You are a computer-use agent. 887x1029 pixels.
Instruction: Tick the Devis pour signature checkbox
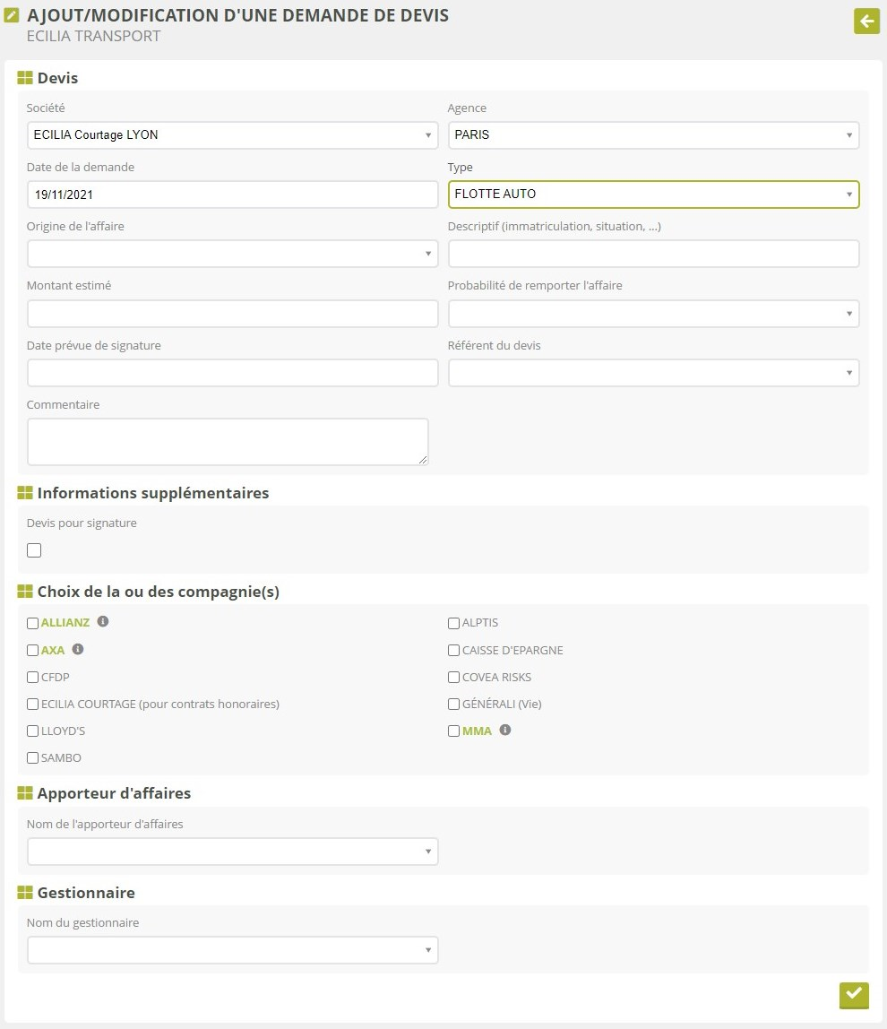pos(34,550)
